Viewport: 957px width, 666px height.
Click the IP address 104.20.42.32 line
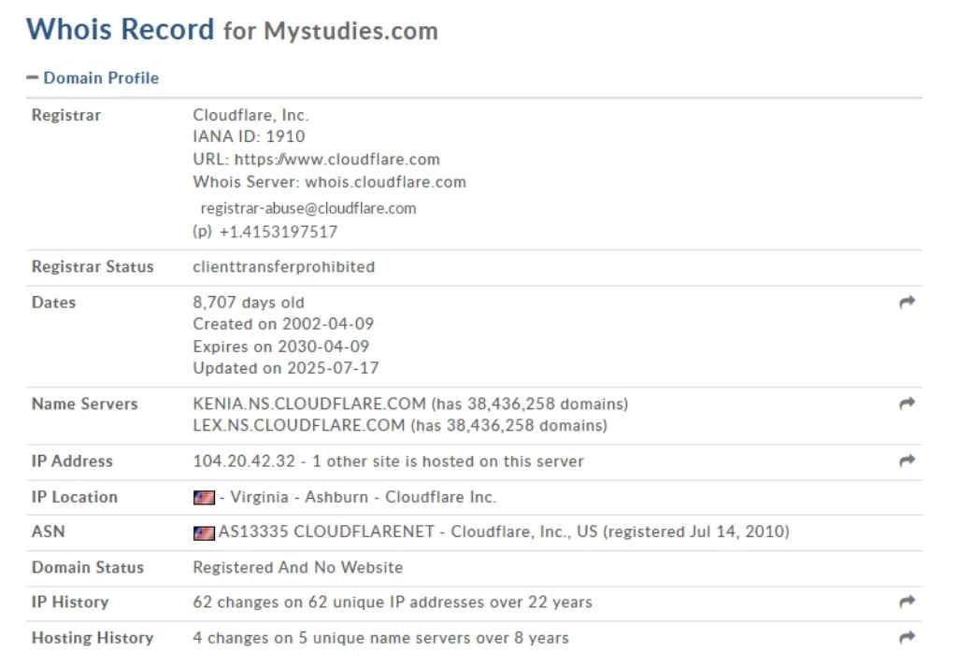[388, 461]
